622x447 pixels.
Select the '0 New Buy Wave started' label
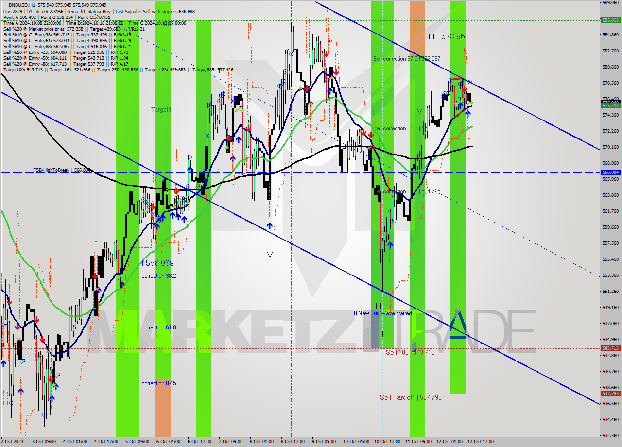(x=382, y=313)
